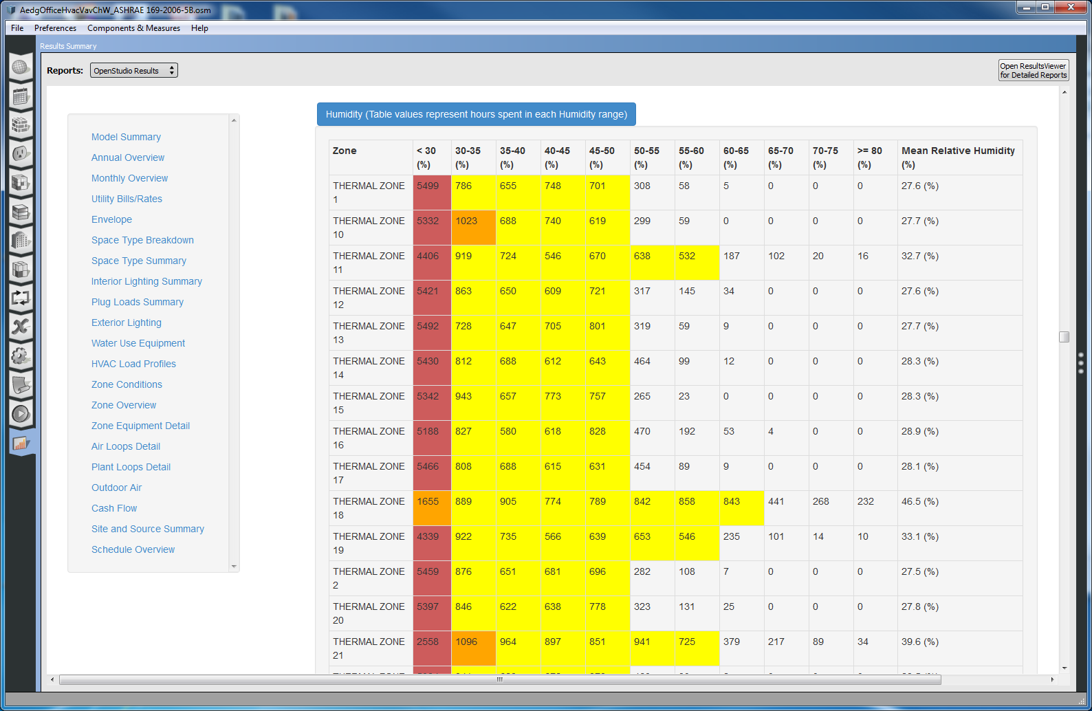Screen dimensions: 1092x711
Task: Click orange cell 1655 for Thermal Zone 18
Action: tap(432, 508)
